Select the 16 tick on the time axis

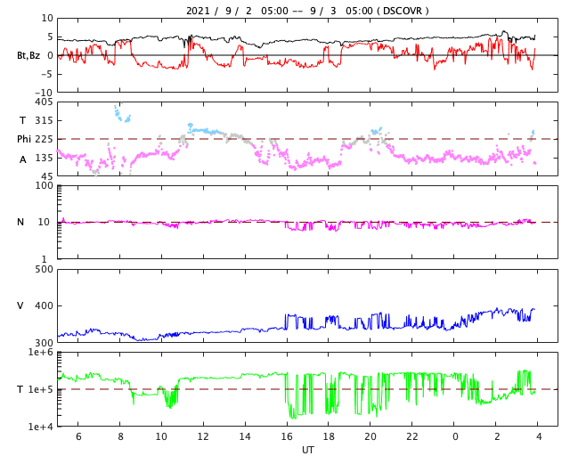coord(287,436)
